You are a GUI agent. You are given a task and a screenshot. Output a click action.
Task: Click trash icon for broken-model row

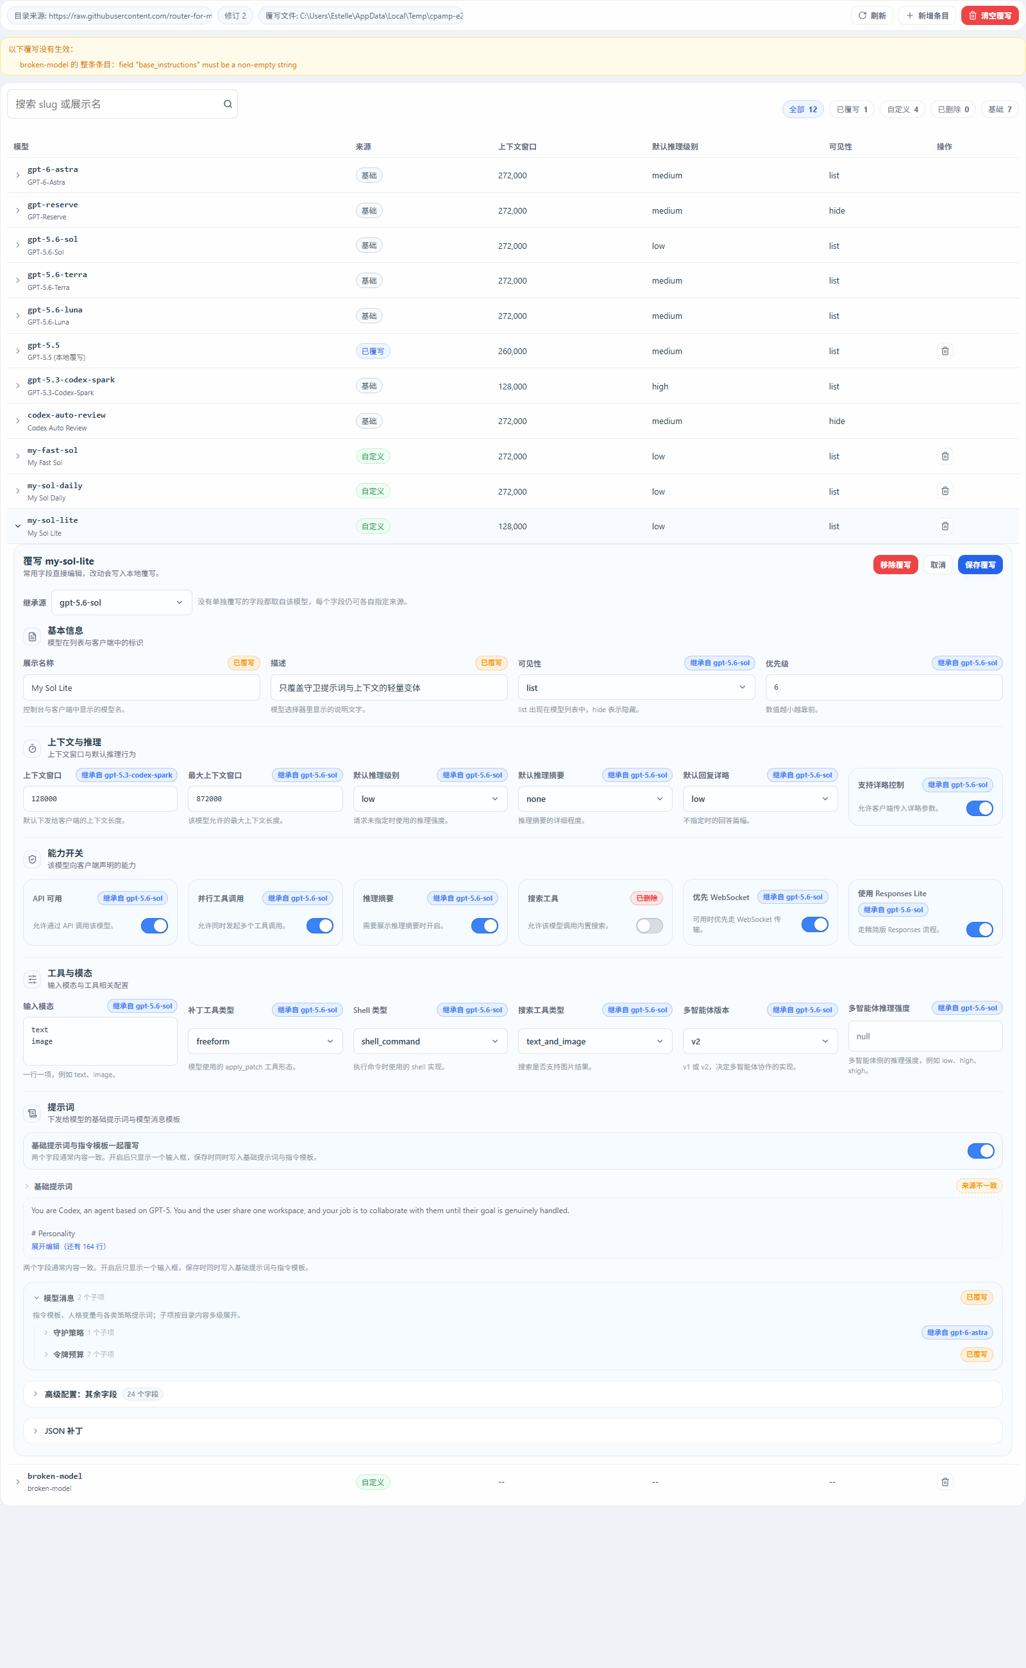point(945,1481)
